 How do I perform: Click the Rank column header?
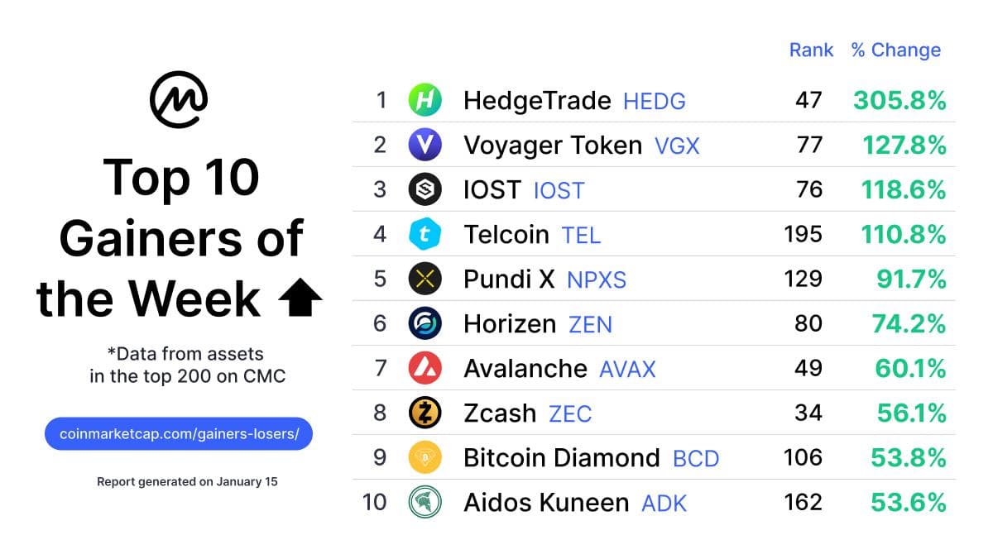pyautogui.click(x=811, y=50)
